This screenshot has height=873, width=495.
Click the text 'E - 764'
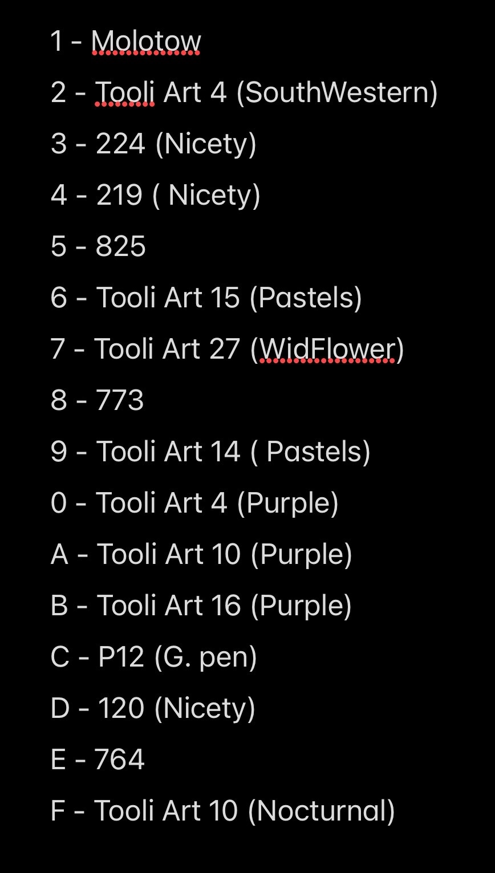(x=98, y=760)
